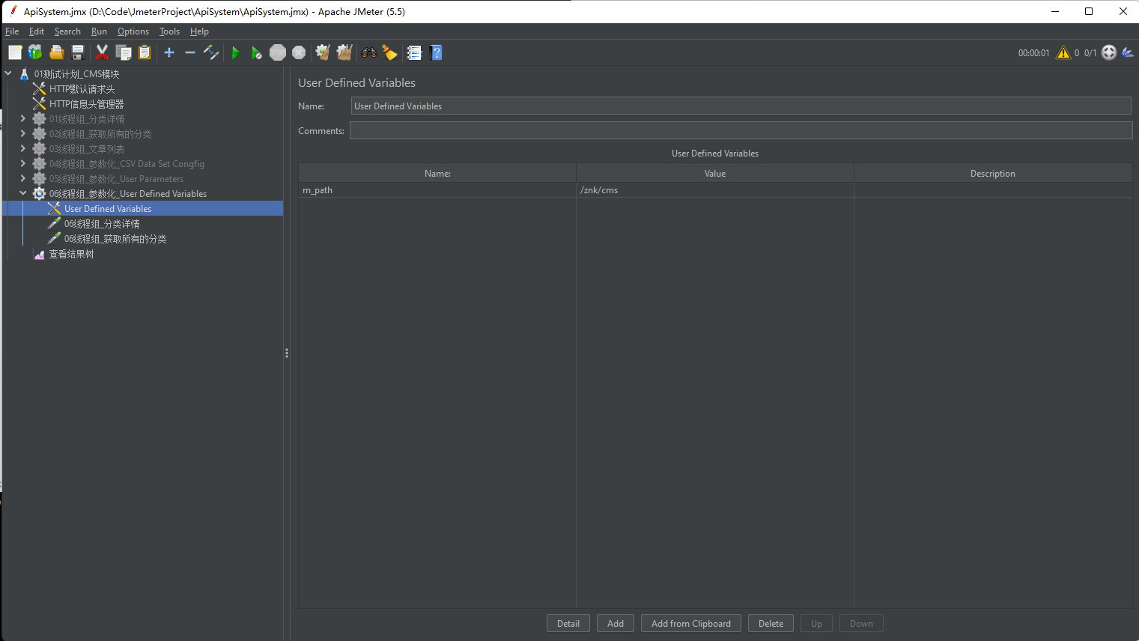This screenshot has height=641, width=1139.
Task: Click the Delete button
Action: 771,623
